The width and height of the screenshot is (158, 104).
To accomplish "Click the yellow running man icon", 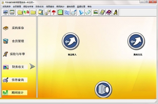I will click(116, 12).
